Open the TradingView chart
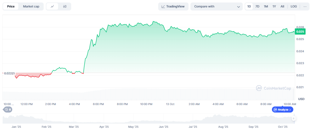The image size is (310, 133). 173,6
